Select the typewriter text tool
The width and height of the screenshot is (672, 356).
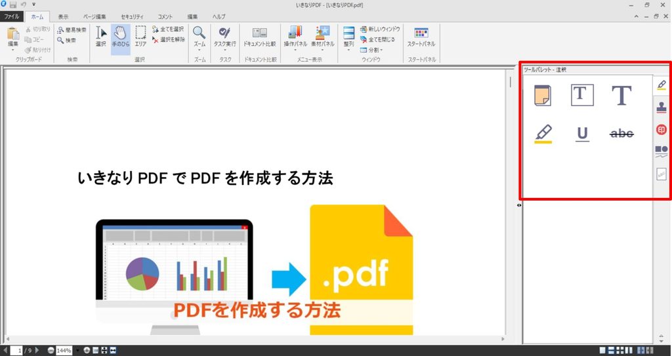point(621,95)
